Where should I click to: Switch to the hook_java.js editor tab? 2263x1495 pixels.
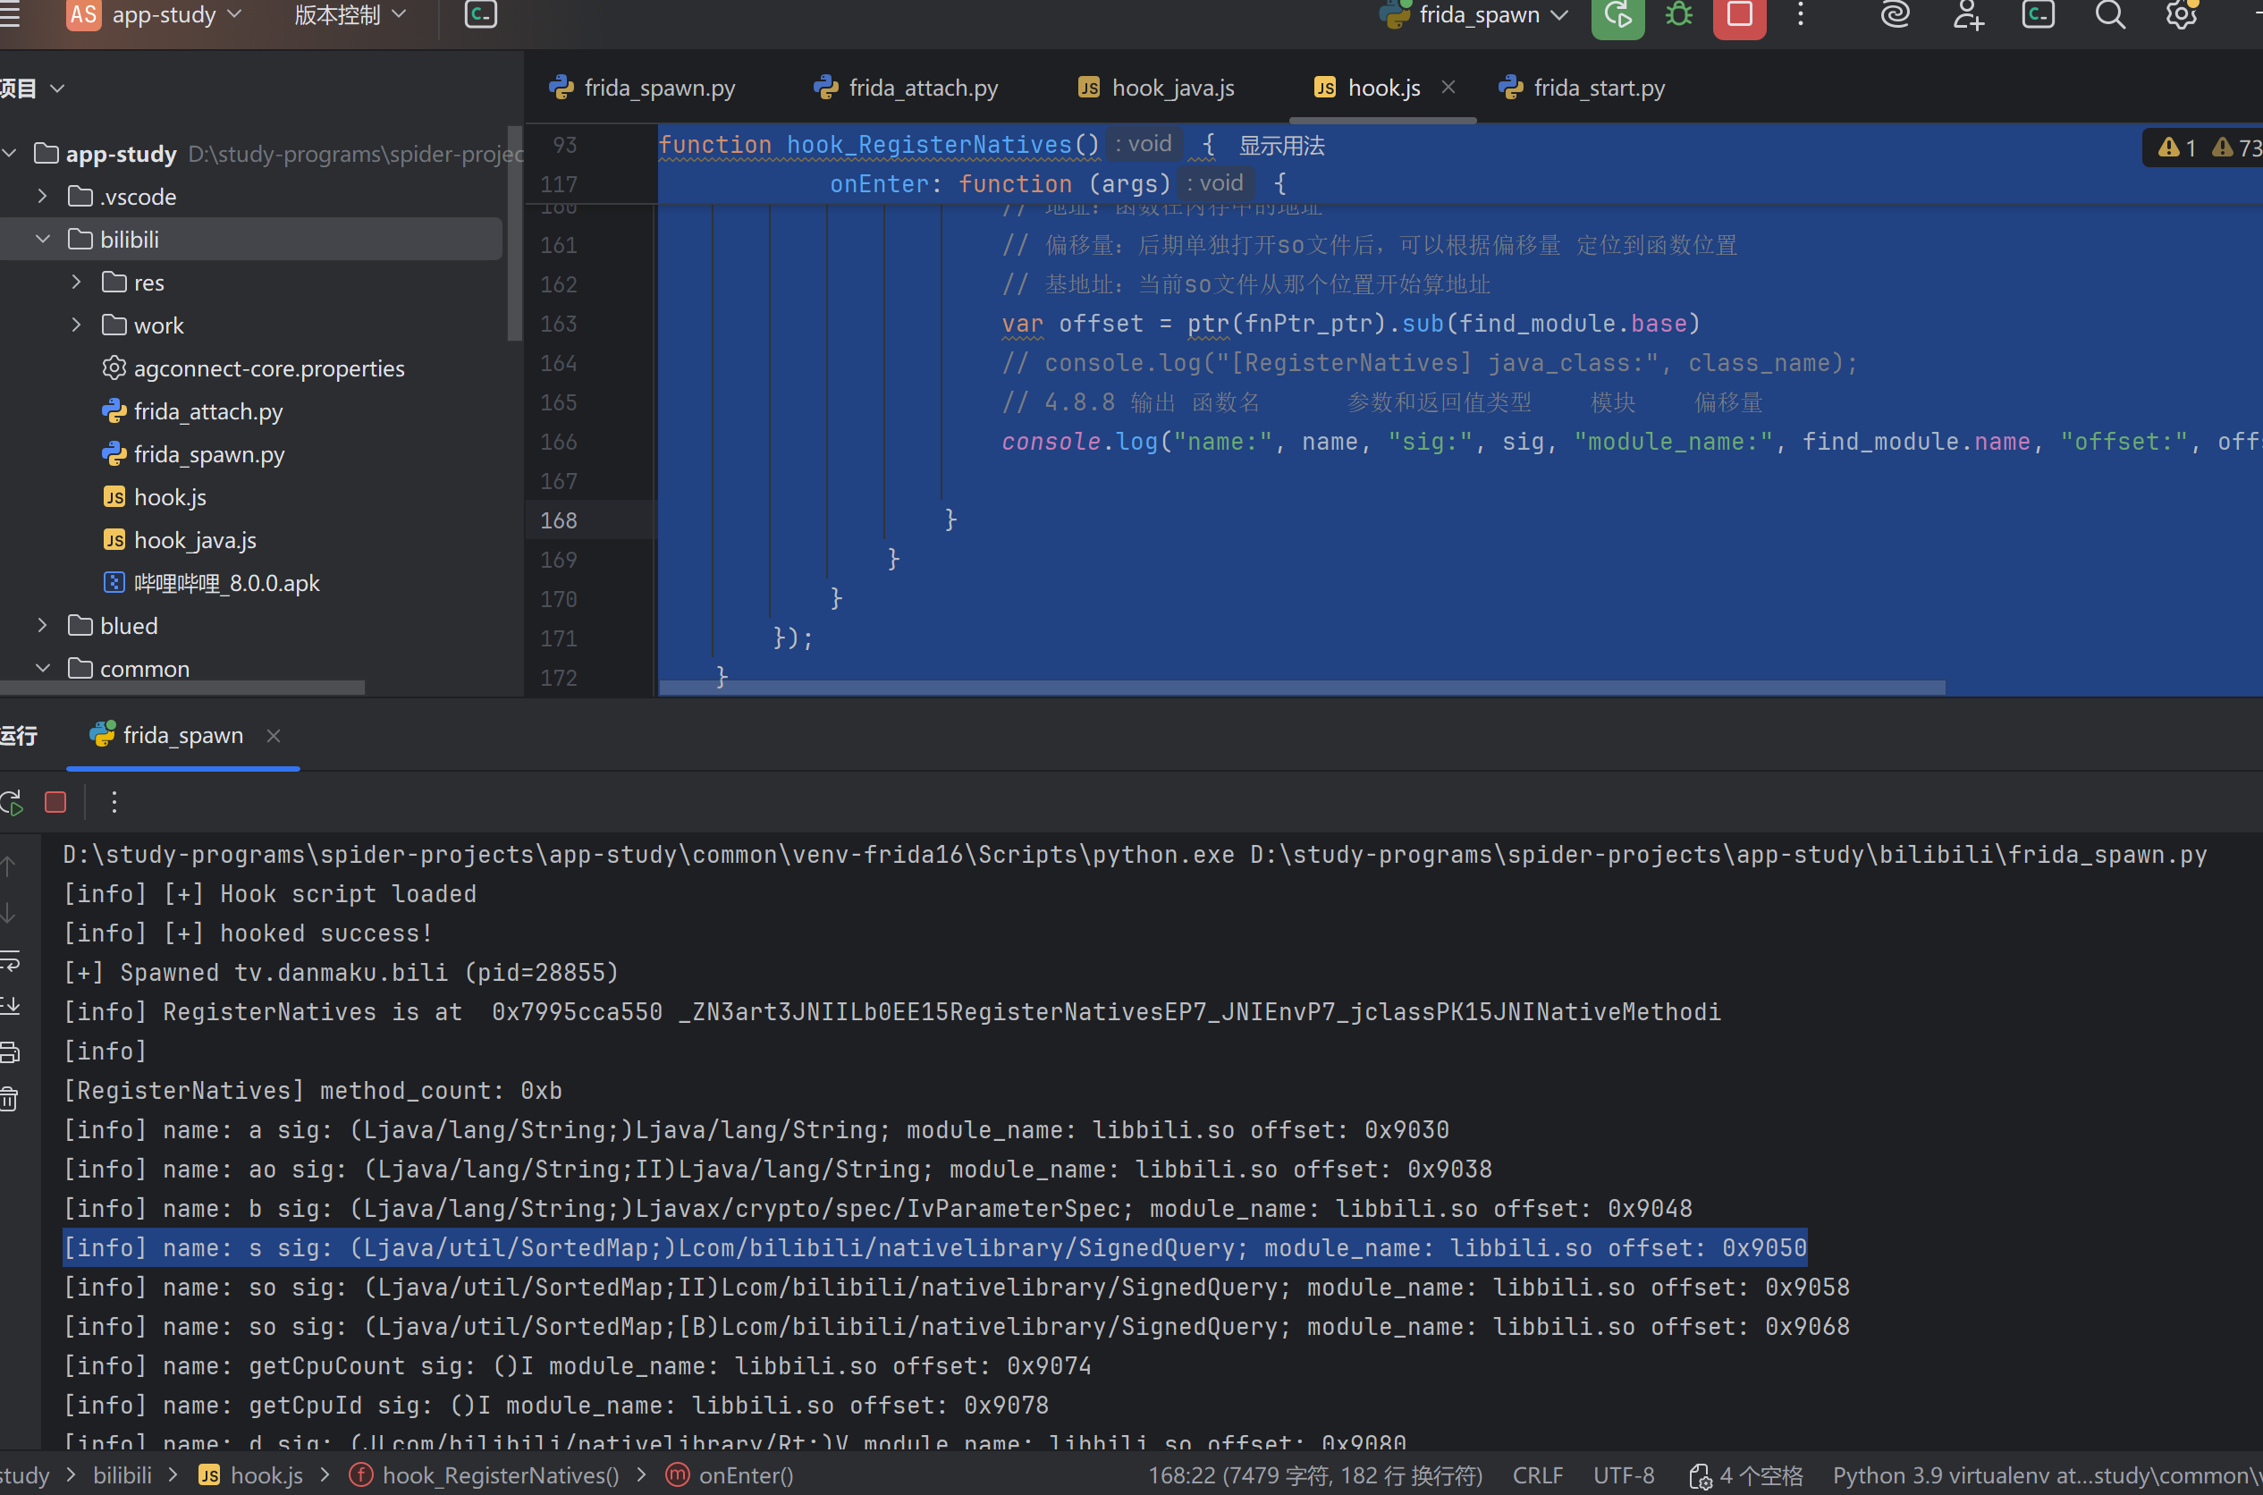1156,88
